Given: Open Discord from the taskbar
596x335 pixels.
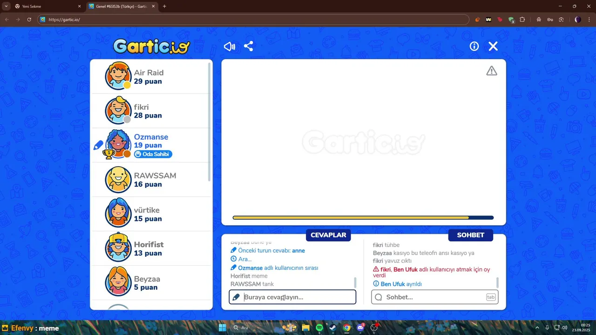Looking at the screenshot, I should click(x=360, y=328).
